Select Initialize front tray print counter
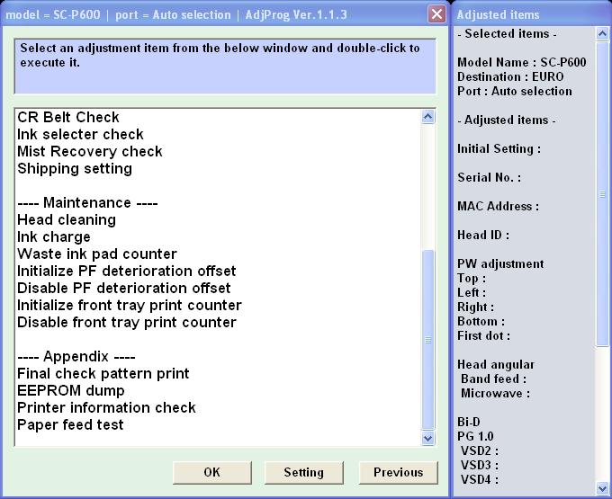 coord(130,306)
